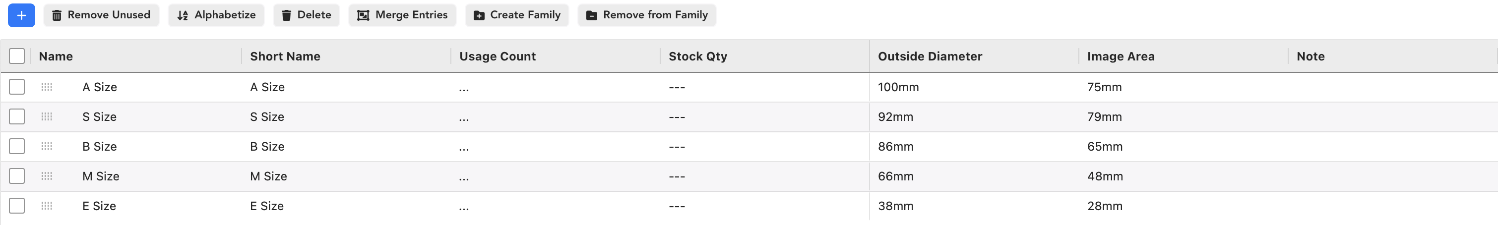
Task: Click the Remove Unused button
Action: coord(101,15)
